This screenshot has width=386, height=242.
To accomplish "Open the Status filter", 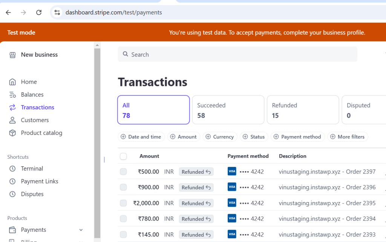I will pos(254,136).
